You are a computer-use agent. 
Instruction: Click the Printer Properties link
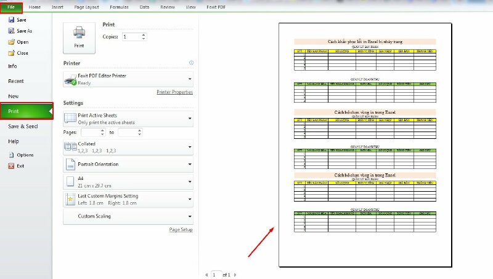pos(174,92)
